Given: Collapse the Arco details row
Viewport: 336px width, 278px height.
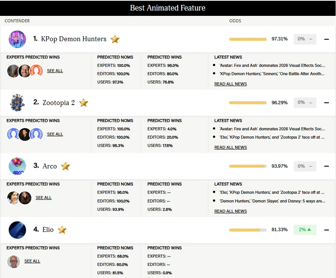Looking at the screenshot, I should pyautogui.click(x=326, y=166).
